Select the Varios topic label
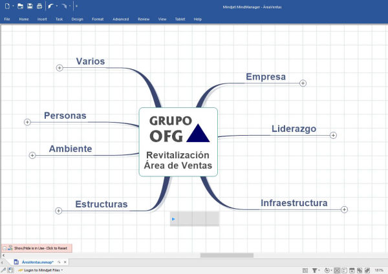 91,61
